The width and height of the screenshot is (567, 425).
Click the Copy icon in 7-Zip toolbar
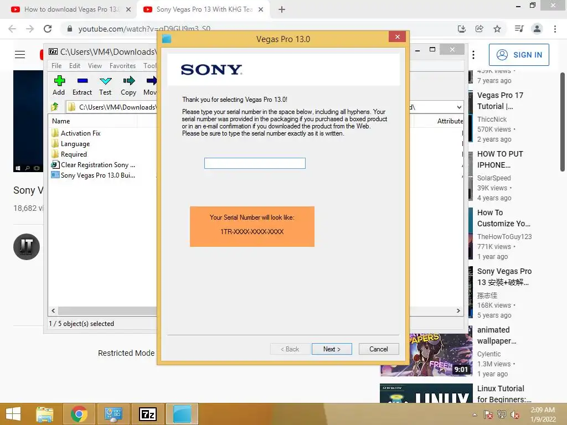[x=128, y=81]
